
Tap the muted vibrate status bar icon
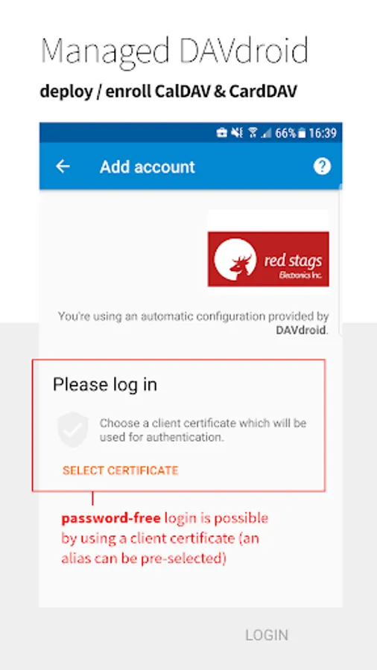click(x=237, y=133)
